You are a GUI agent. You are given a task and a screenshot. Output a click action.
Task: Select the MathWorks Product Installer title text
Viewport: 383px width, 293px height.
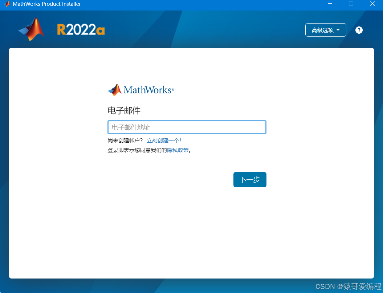click(47, 4)
